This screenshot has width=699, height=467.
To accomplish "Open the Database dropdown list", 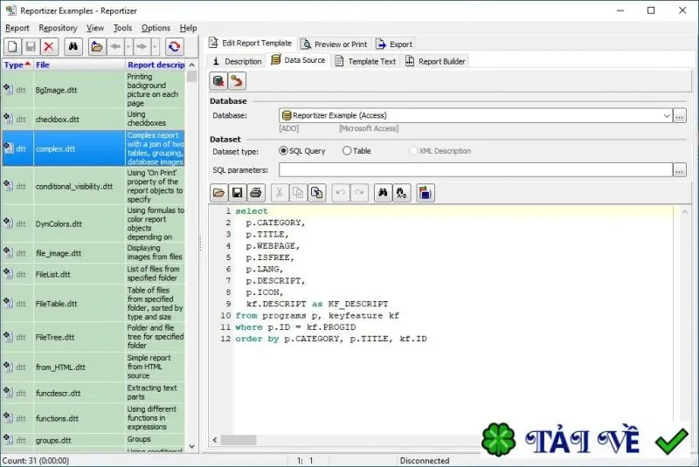I will 667,116.
